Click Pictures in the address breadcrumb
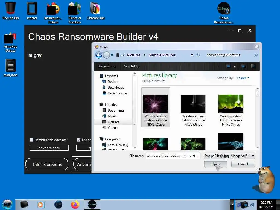 (133, 55)
